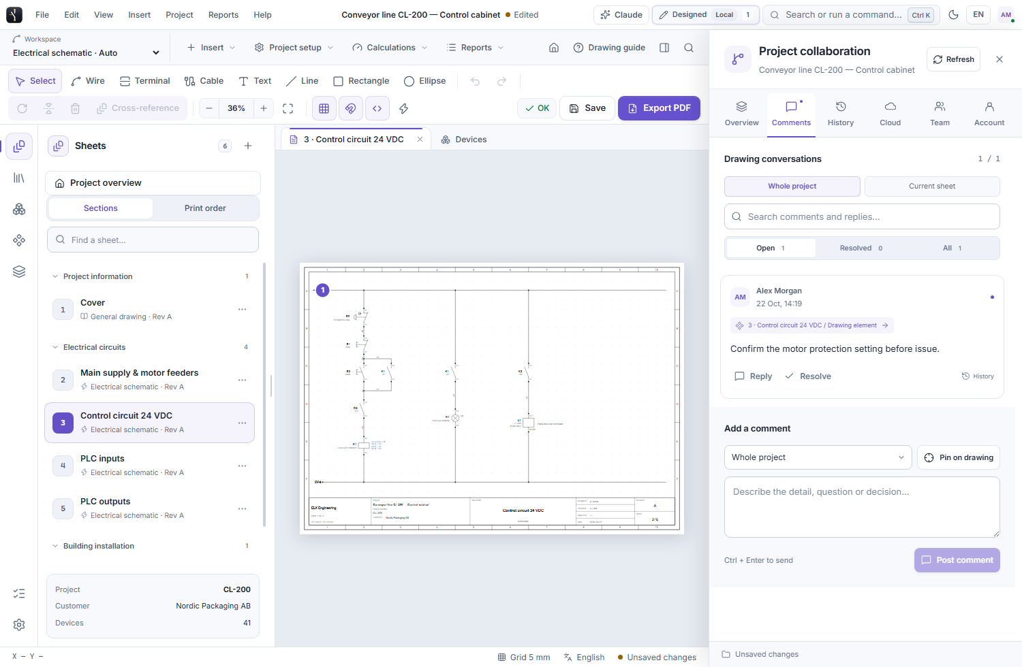
Task: Toggle the side panel layout icon beside Drawing guide
Action: pos(664,48)
